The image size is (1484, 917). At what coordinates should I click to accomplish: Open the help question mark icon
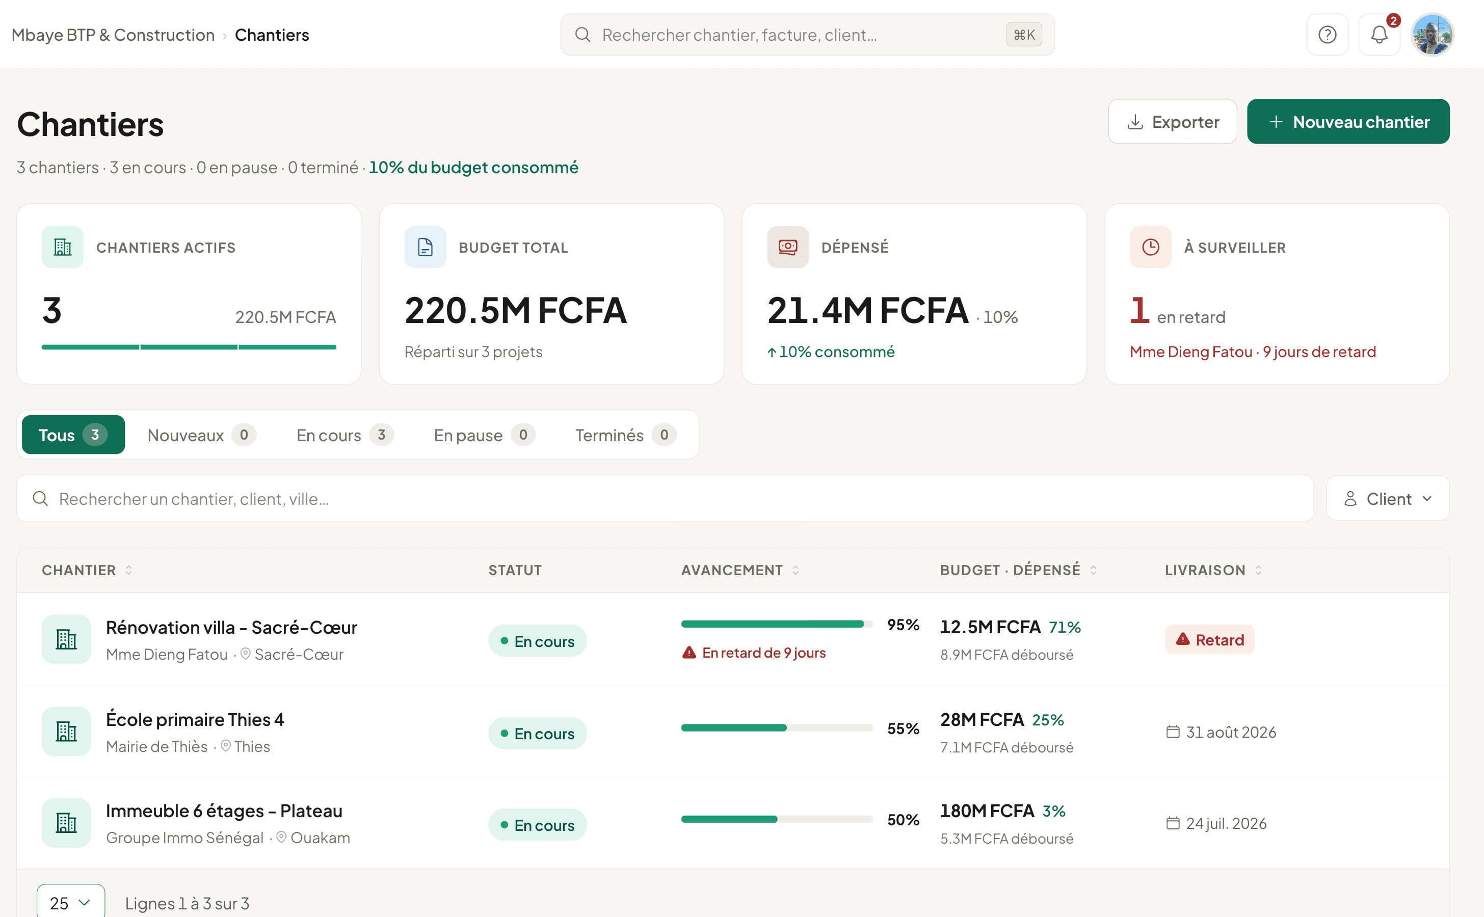click(x=1327, y=35)
